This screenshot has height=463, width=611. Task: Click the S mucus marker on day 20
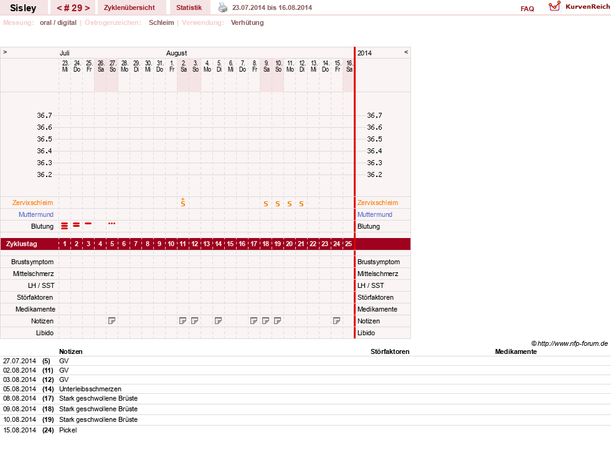pyautogui.click(x=290, y=204)
